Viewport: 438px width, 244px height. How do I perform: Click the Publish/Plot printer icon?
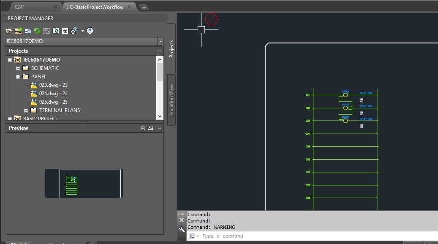(x=74, y=31)
